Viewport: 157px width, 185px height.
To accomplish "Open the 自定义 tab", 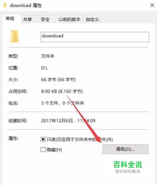I will (x=92, y=19).
